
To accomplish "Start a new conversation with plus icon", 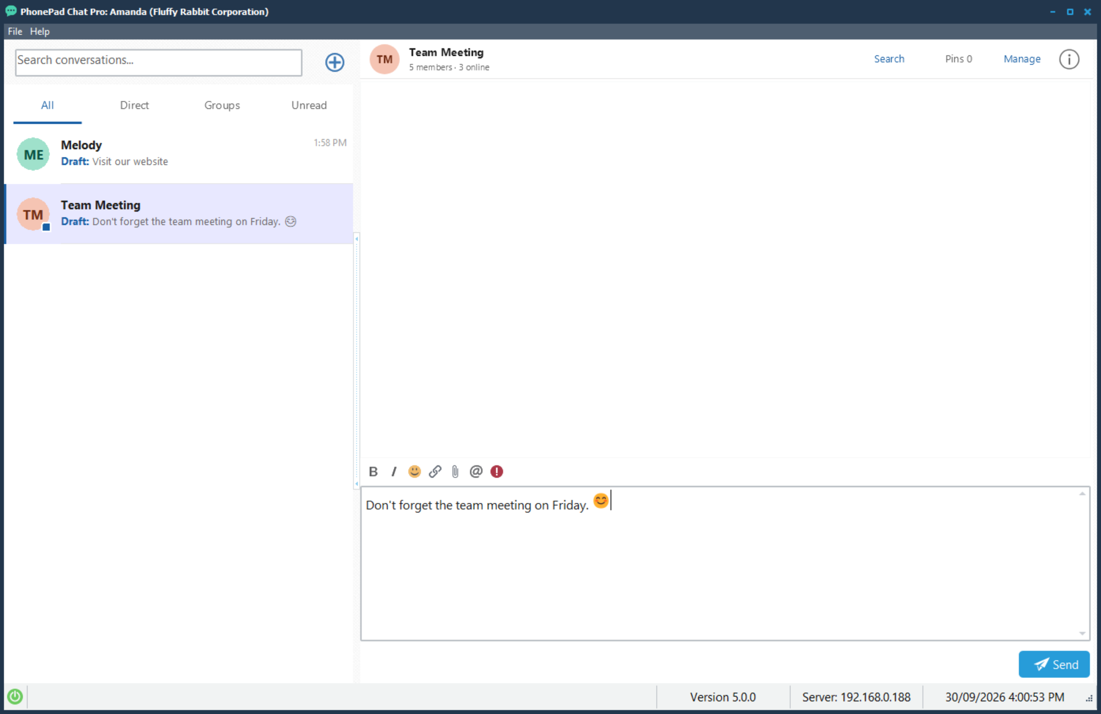I will 334,62.
